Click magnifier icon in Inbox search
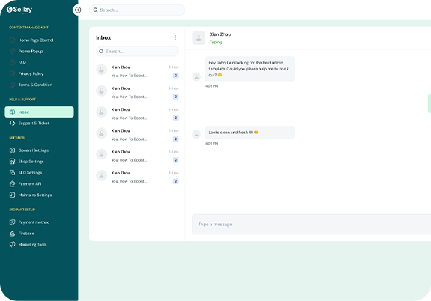 (101, 51)
